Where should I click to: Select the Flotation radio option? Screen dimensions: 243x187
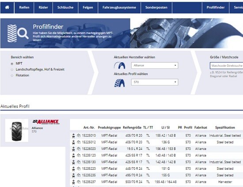(12, 76)
